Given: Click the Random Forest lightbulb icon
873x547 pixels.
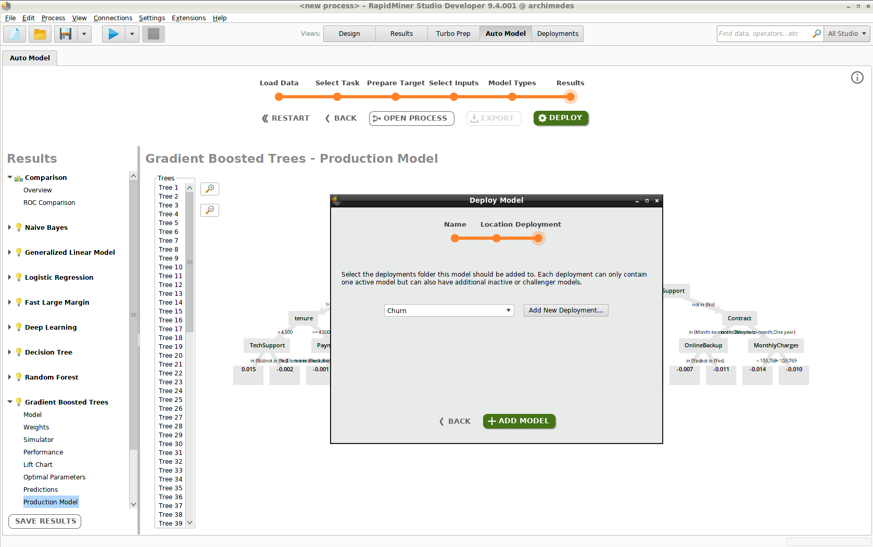Looking at the screenshot, I should 19,377.
